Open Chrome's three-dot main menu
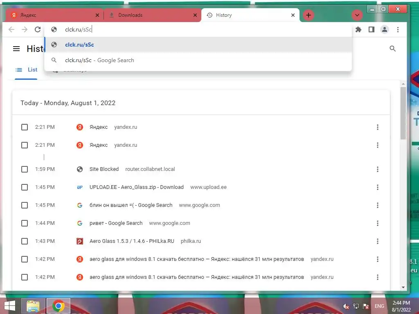This screenshot has width=419, height=314. click(398, 29)
